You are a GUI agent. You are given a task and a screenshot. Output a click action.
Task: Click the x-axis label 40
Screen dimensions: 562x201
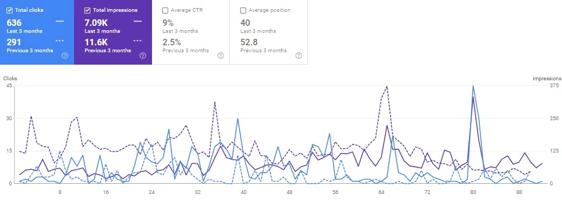(x=244, y=192)
